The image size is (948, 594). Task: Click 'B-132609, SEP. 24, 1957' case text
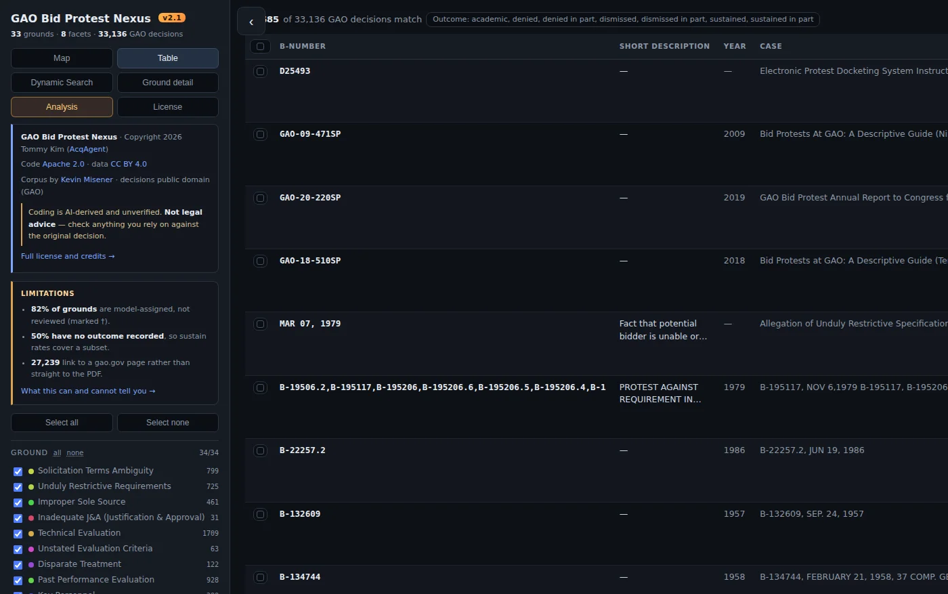812,514
